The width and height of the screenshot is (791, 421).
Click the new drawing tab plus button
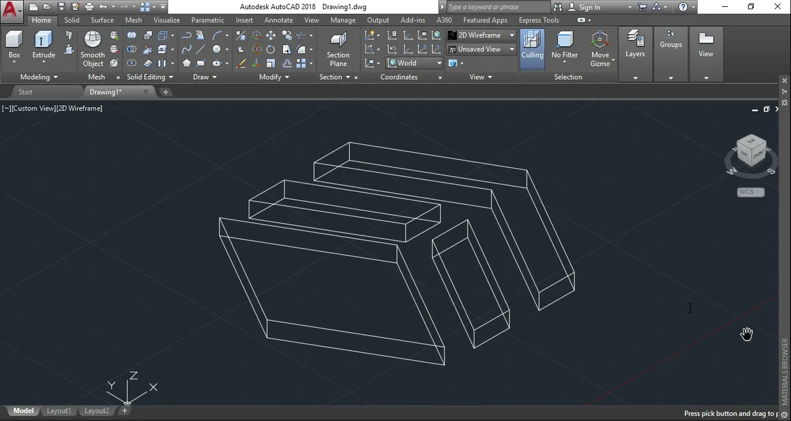pyautogui.click(x=165, y=92)
